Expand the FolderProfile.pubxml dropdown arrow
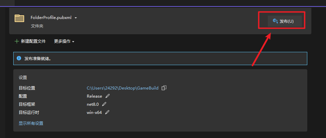This screenshot has height=138, width=326. [x=76, y=18]
